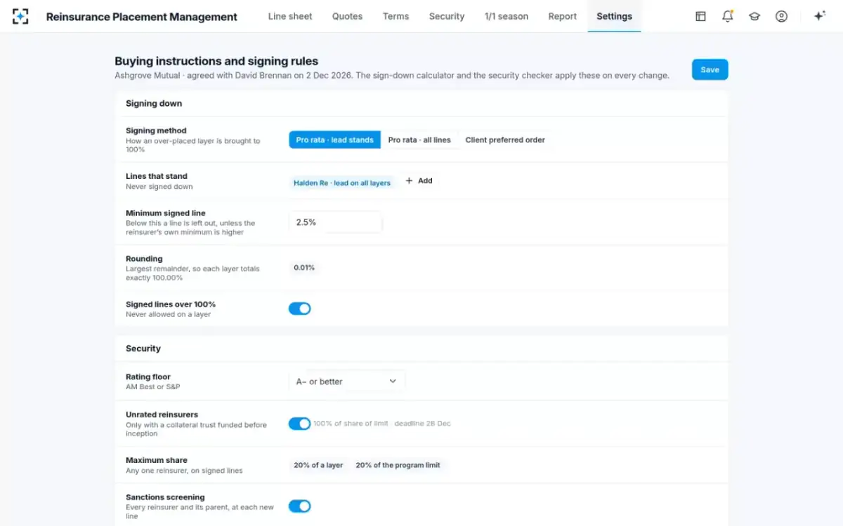Viewport: 843px width, 526px height.
Task: Switch to the Quotes tab
Action: pos(348,16)
